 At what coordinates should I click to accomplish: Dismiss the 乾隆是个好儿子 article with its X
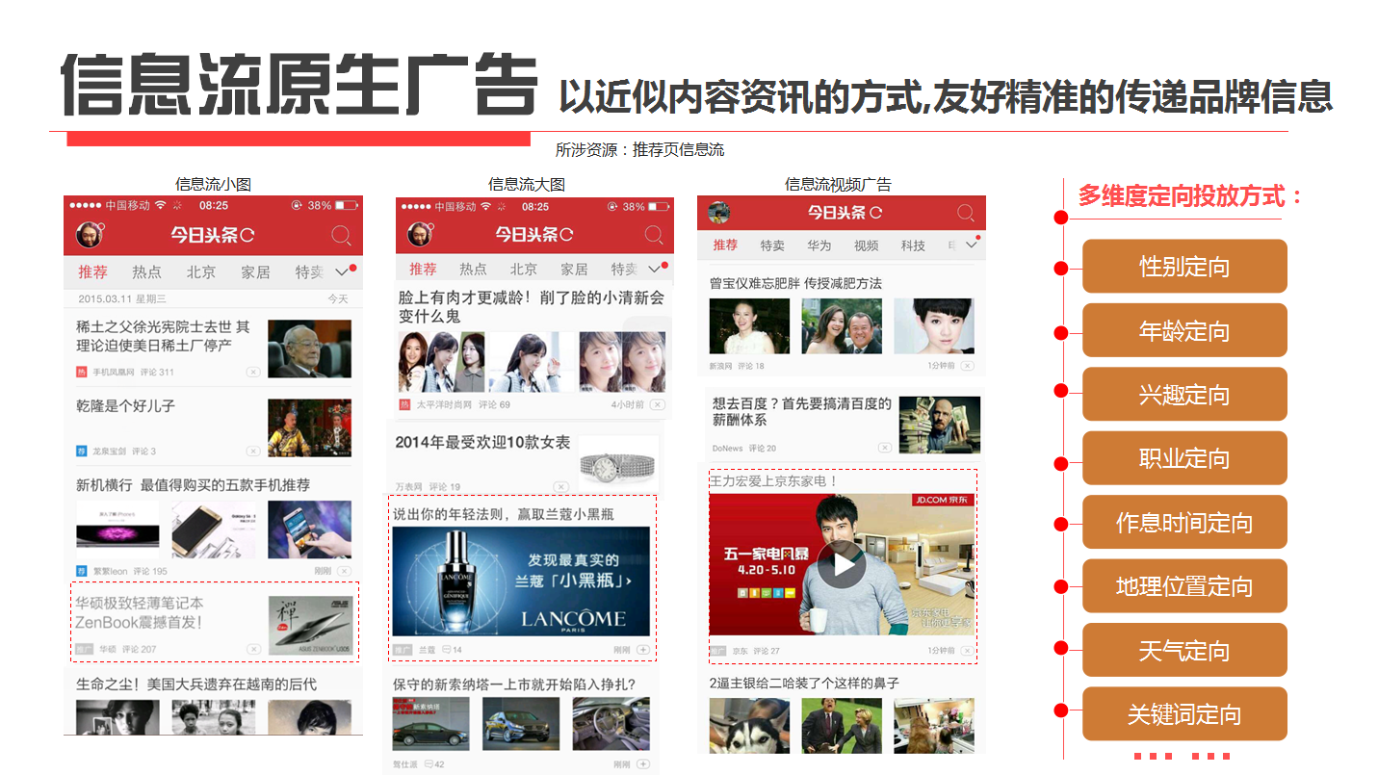pyautogui.click(x=252, y=451)
